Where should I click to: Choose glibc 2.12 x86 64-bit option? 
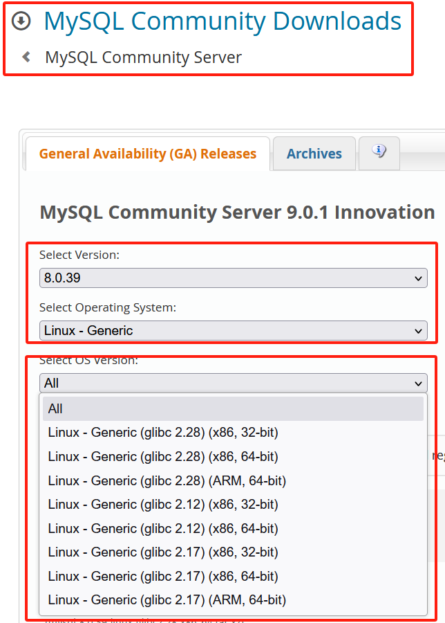click(x=163, y=529)
